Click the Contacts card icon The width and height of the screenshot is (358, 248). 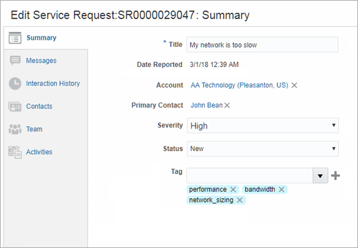click(15, 107)
